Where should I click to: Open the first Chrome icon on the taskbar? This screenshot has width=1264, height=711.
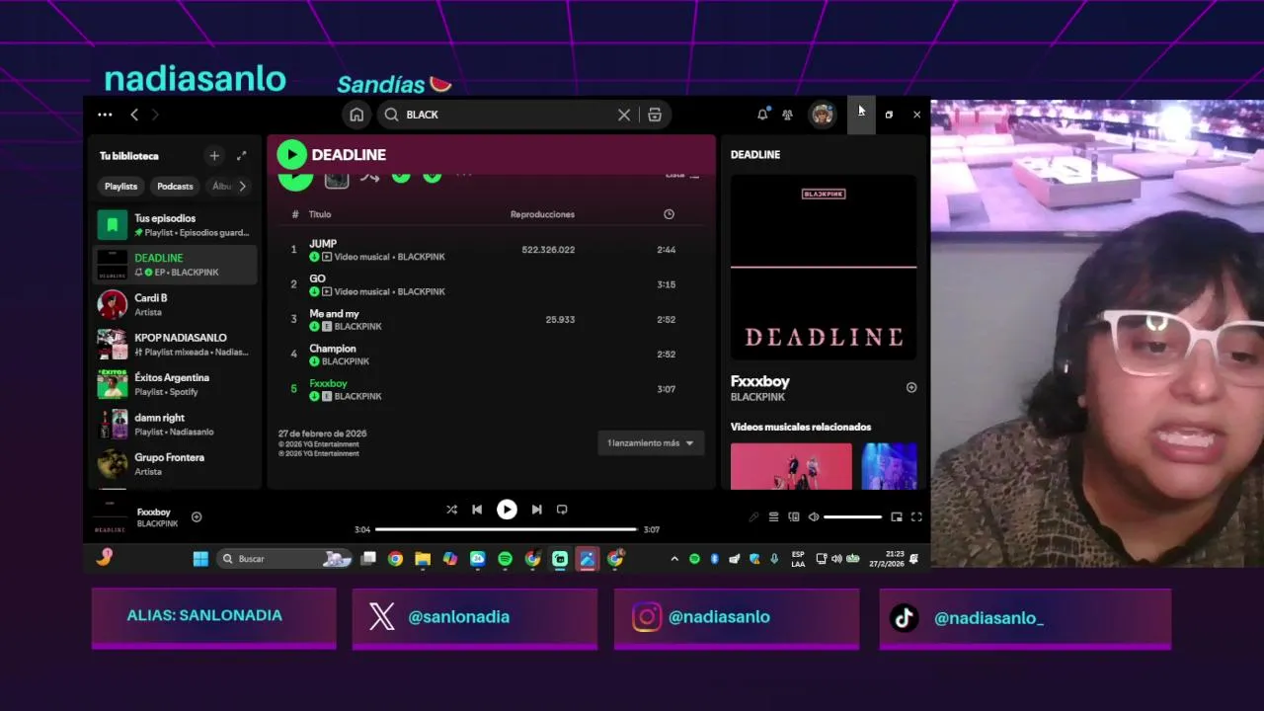[395, 559]
